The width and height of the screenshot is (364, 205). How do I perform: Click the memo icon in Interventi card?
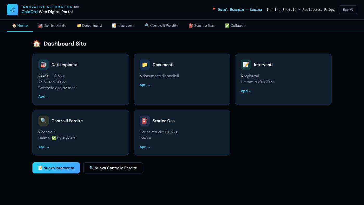[246, 65]
